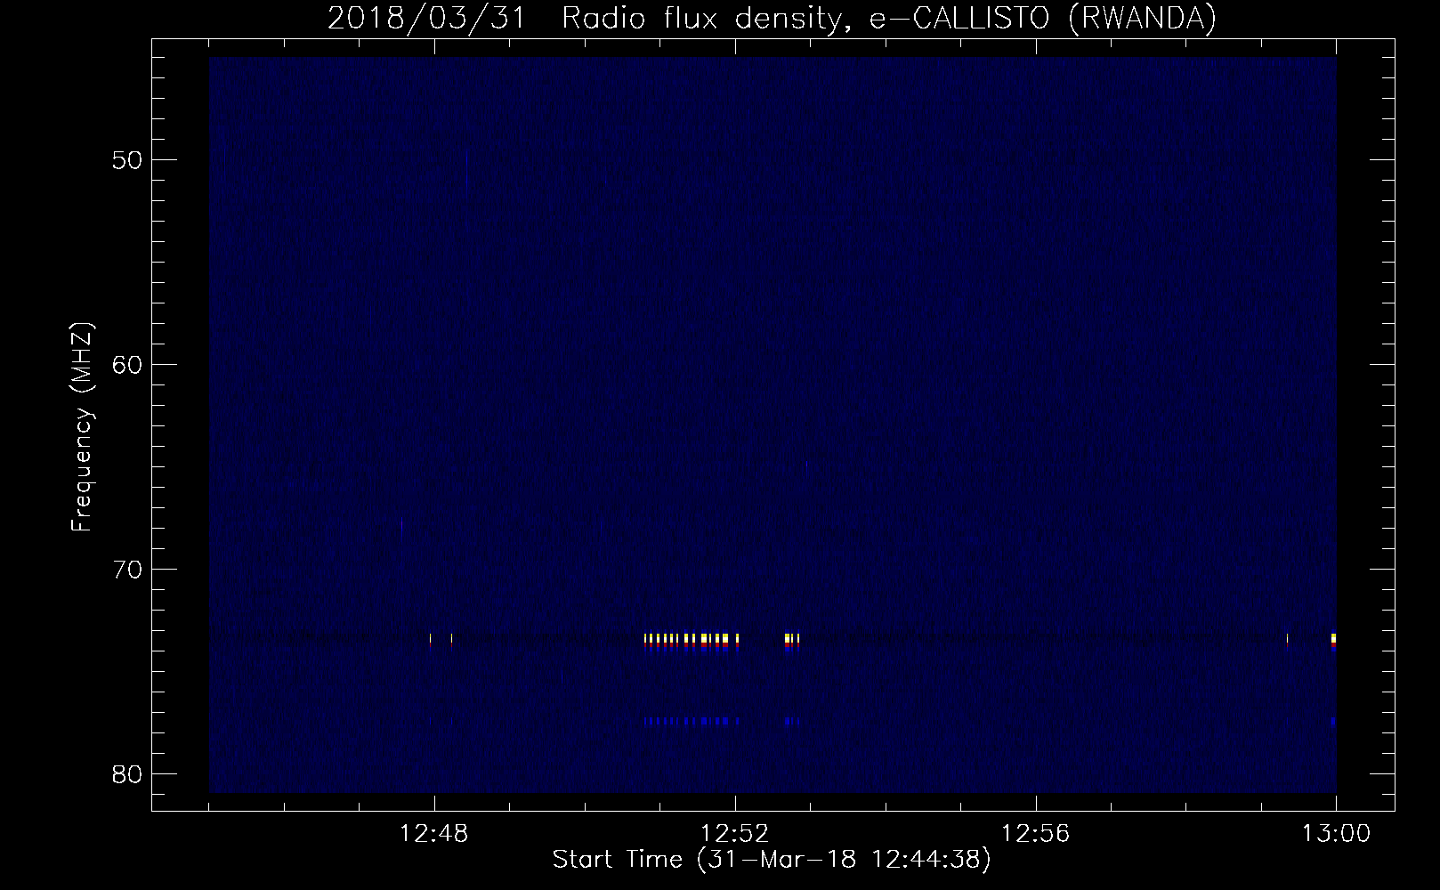Click the 12:56 time tick label
Viewport: 1440px width, 890px height.
[1036, 834]
